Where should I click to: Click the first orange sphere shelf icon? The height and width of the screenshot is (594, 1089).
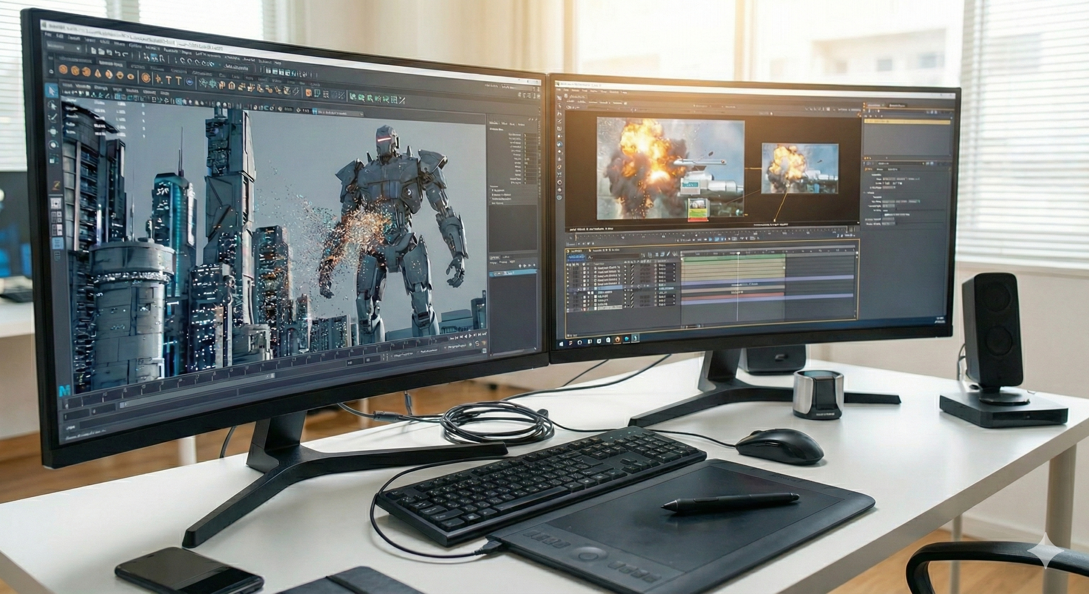point(63,69)
